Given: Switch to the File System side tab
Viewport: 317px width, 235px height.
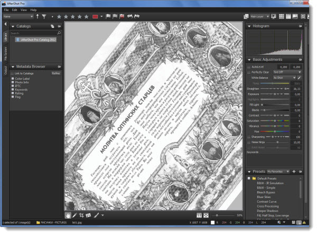Looking at the screenshot, I should point(6,54).
